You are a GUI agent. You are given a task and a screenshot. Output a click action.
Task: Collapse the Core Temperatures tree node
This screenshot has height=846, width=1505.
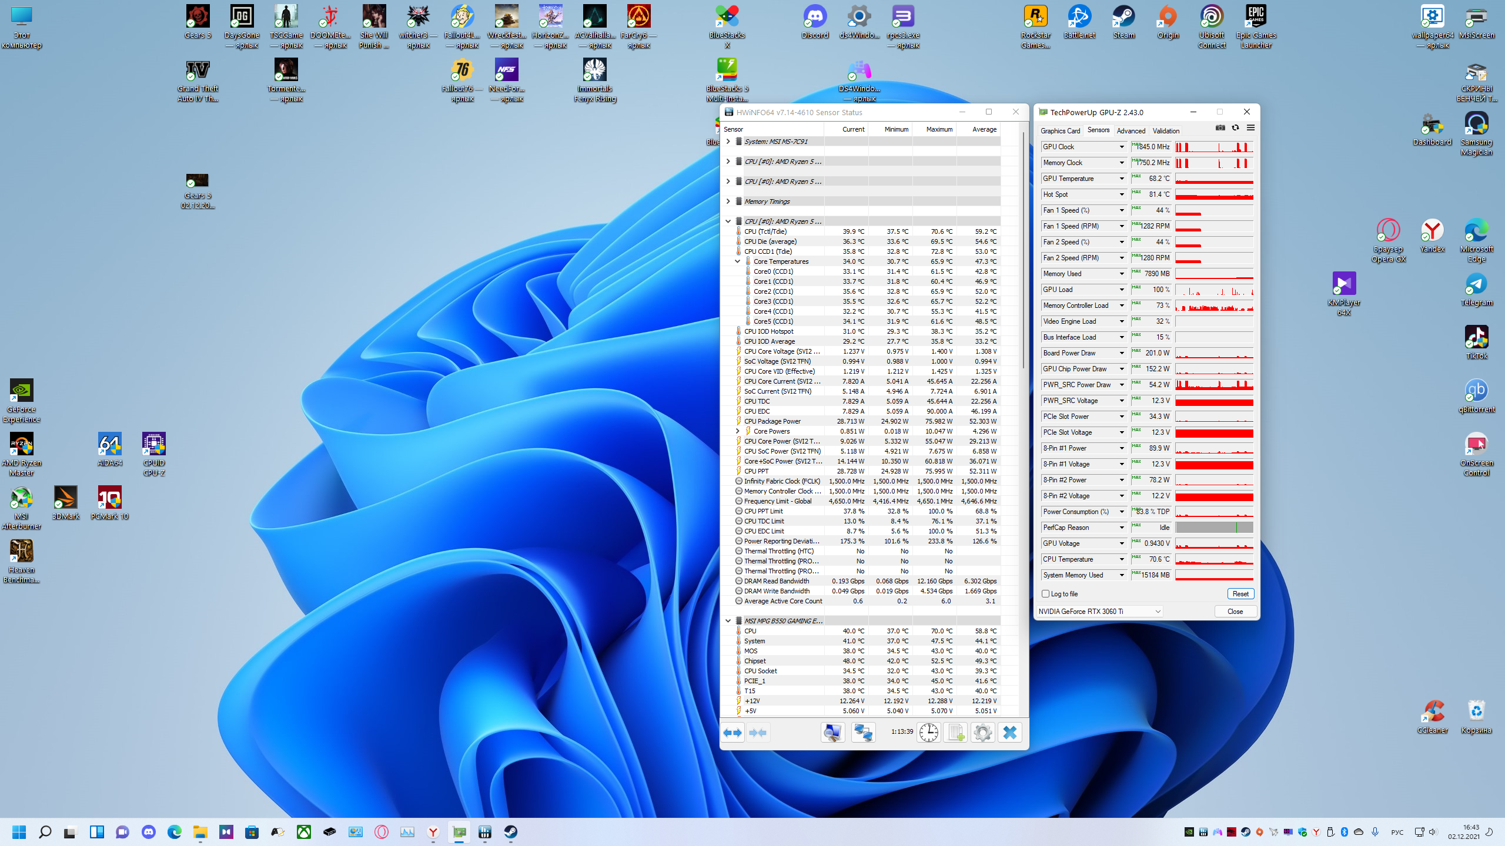(738, 261)
